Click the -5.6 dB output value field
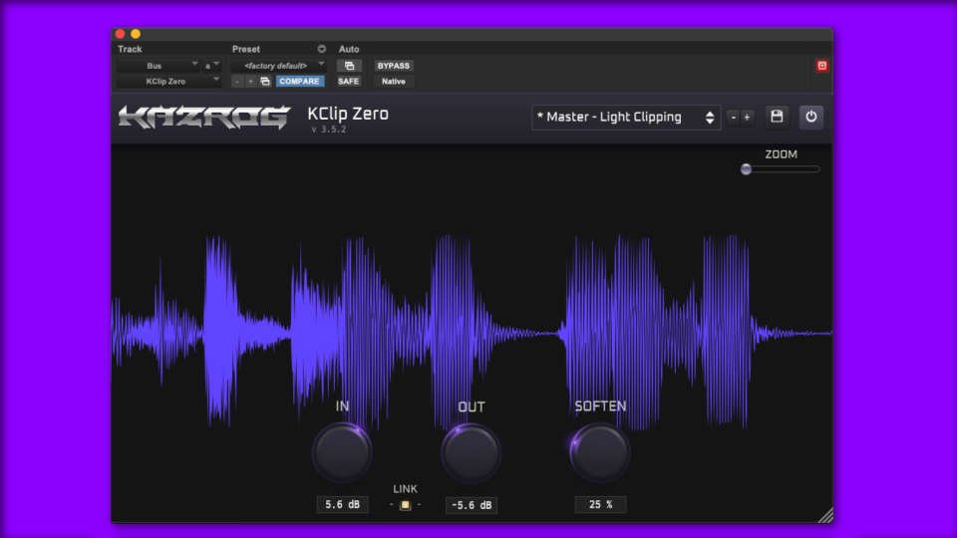957x538 pixels. click(472, 505)
